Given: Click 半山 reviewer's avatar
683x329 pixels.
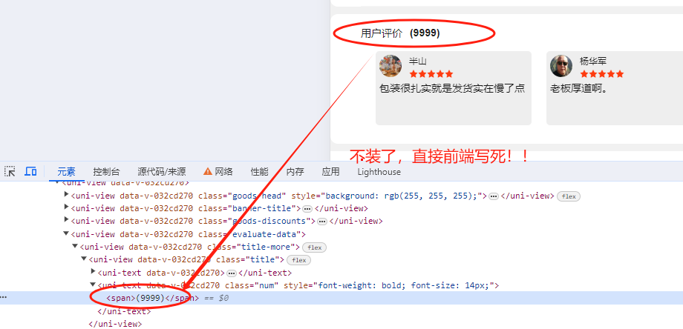Looking at the screenshot, I should click(x=390, y=66).
